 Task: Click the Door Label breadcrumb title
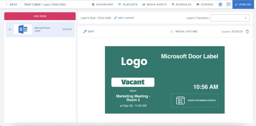[x=32, y=4]
